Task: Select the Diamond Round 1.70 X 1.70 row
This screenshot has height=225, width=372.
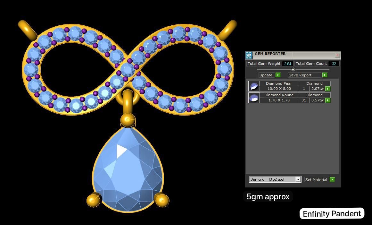Action: click(279, 100)
